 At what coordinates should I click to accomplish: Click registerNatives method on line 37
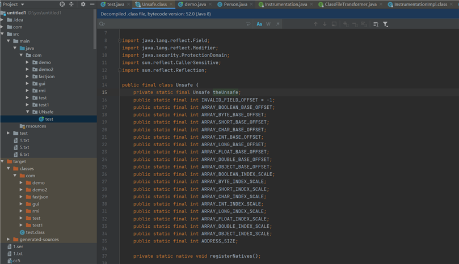(233, 256)
